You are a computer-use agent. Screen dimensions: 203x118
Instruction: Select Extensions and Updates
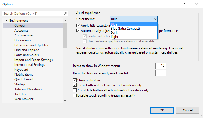(x=31, y=45)
